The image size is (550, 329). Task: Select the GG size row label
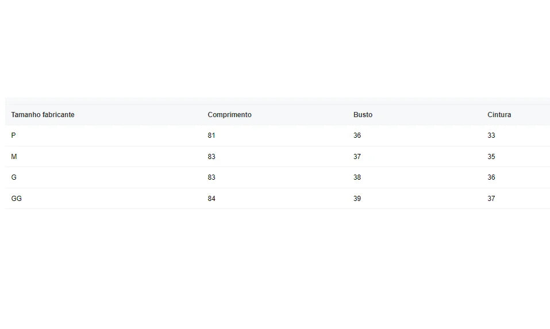coord(17,198)
